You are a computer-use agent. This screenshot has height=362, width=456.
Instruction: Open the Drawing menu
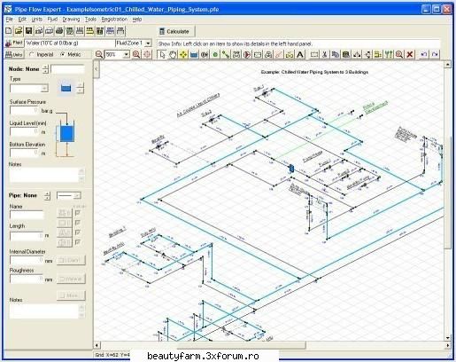(71, 20)
